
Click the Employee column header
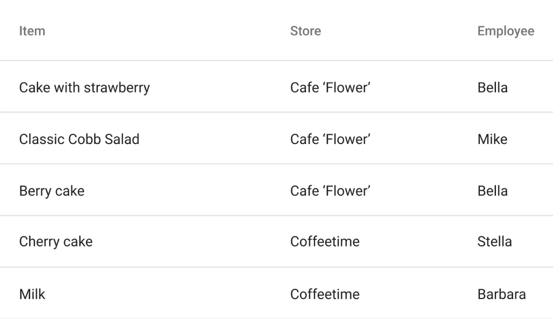505,31
